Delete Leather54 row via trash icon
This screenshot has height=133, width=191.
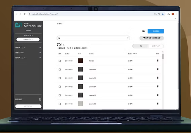tap(157, 86)
